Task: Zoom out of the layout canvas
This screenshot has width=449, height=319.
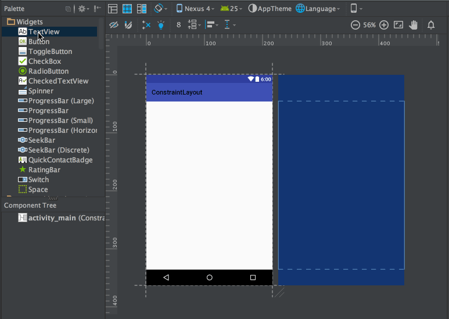Action: click(x=355, y=25)
